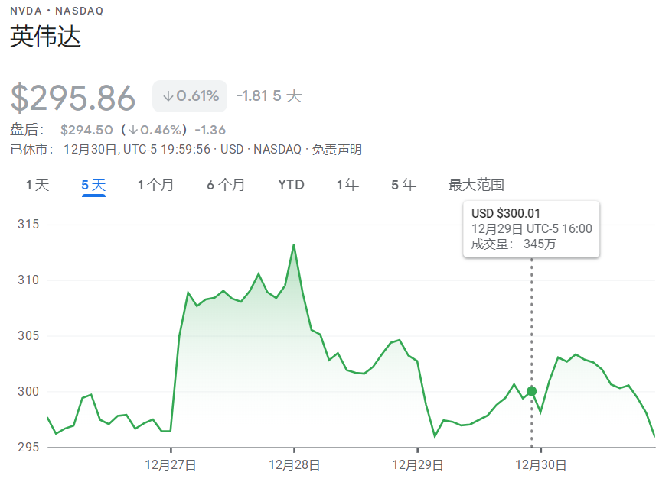Screen dimensions: 672x482
Task: Click the 12月27日 axis label
Action: [x=171, y=465]
